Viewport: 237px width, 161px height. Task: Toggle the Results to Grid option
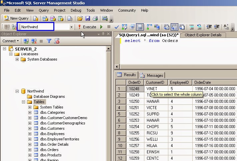174,27
